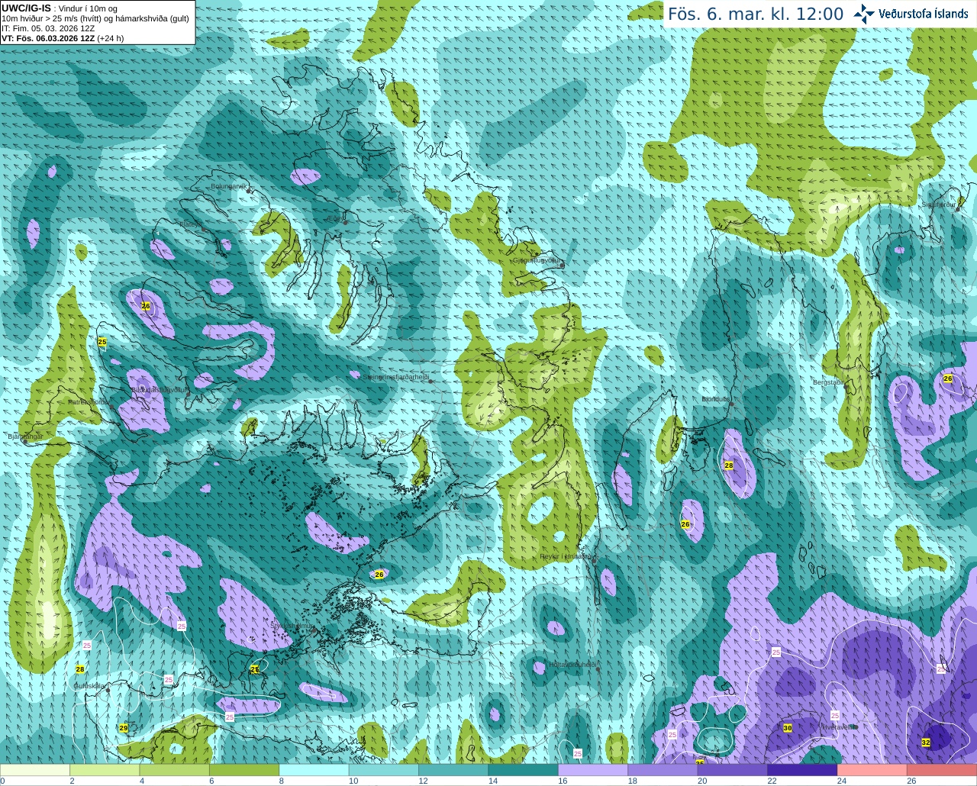Click the forecast time 'Fös. 6. mar. kl. 12:00'

(x=756, y=14)
